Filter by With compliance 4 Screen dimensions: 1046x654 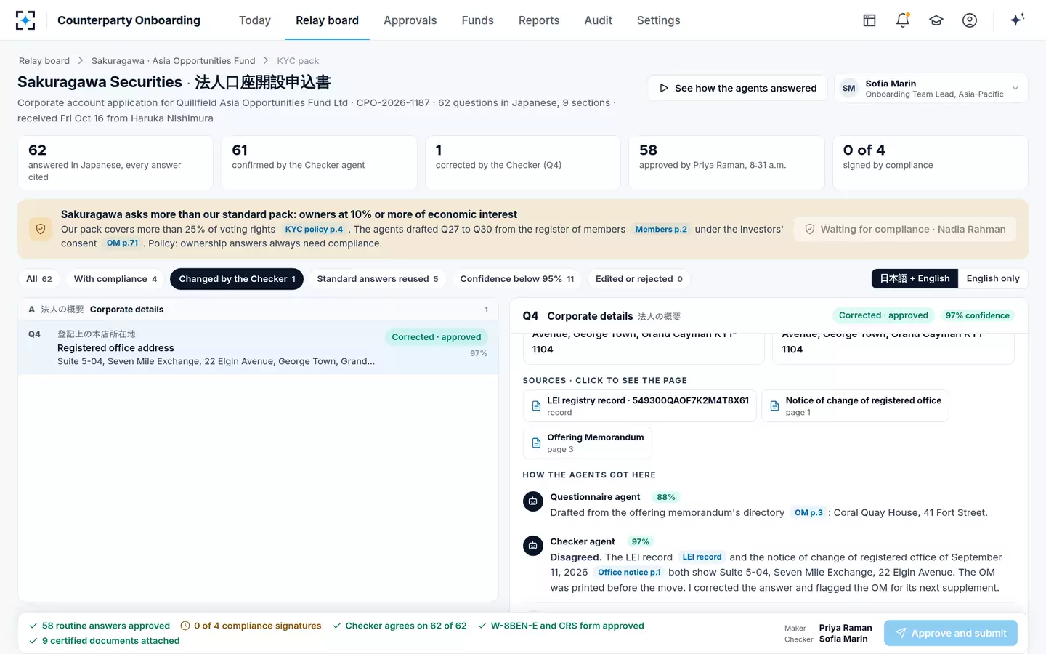pos(115,279)
